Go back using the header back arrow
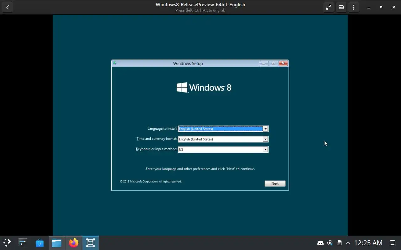The height and width of the screenshot is (250, 401). tap(8, 7)
